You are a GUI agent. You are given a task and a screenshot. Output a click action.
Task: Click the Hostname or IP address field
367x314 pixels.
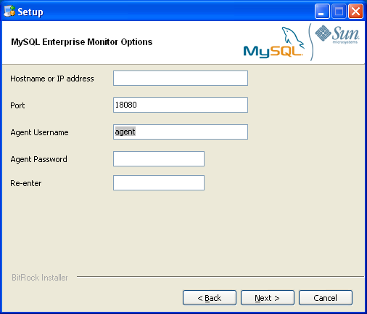181,78
